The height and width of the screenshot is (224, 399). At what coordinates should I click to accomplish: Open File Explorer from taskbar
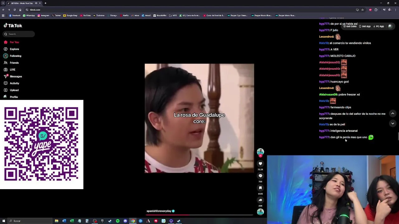pyautogui.click(x=56, y=221)
